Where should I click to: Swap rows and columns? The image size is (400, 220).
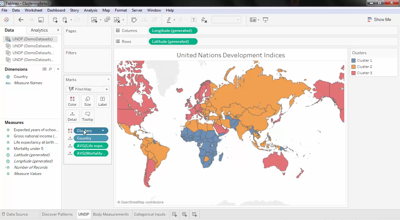tap(134, 20)
